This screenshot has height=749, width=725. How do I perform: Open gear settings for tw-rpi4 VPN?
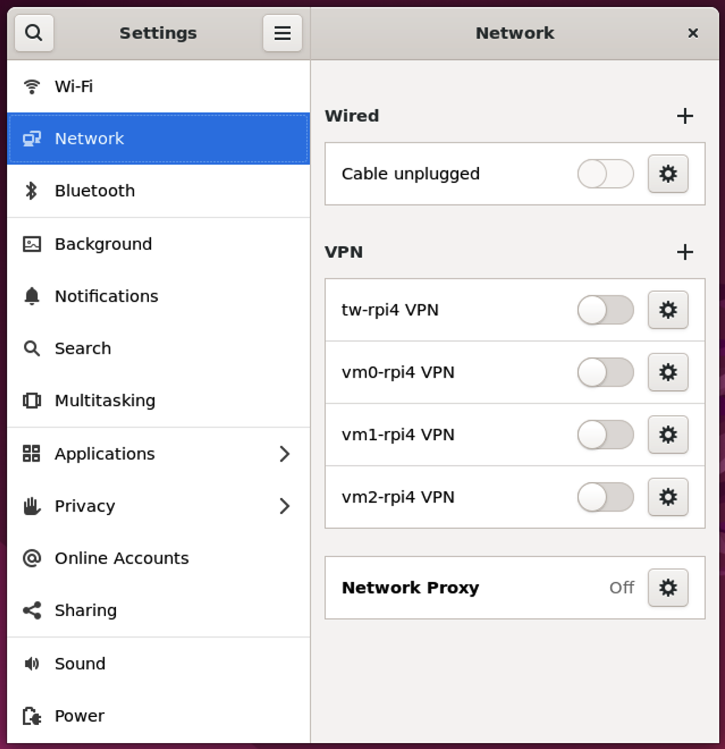[668, 310]
